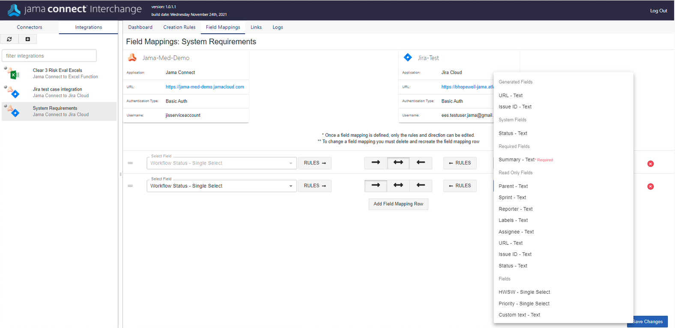This screenshot has height=328, width=675.
Task: Switch to the Creation Rules tab
Action: [x=179, y=27]
